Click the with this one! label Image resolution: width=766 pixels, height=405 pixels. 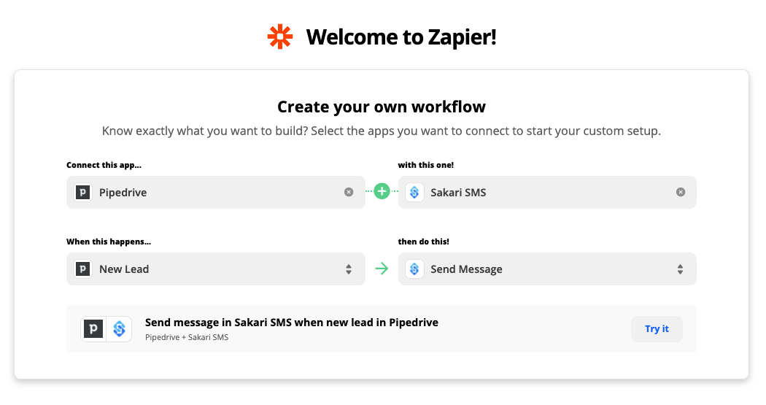[426, 165]
